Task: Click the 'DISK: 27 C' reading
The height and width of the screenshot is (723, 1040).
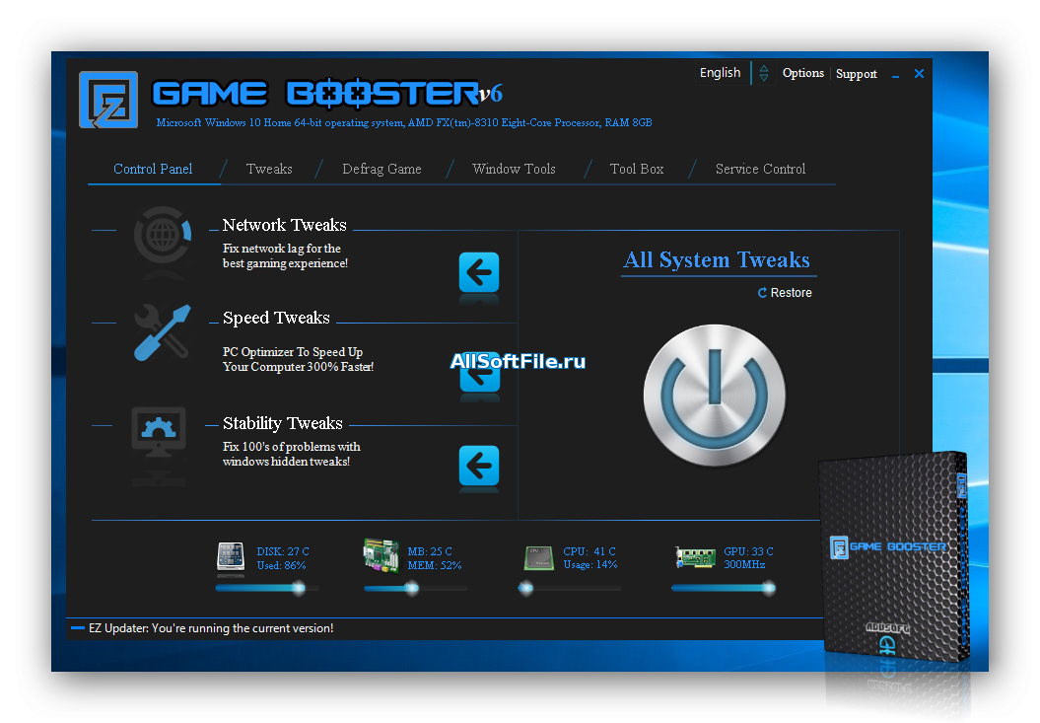Action: (283, 551)
